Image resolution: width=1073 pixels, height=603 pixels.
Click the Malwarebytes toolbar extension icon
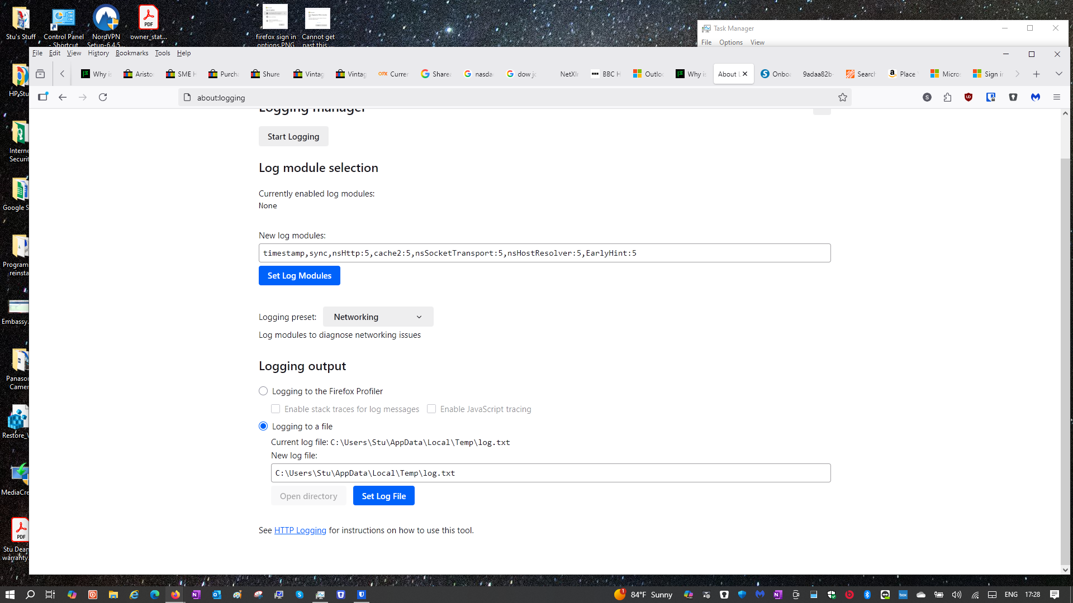pos(1036,97)
